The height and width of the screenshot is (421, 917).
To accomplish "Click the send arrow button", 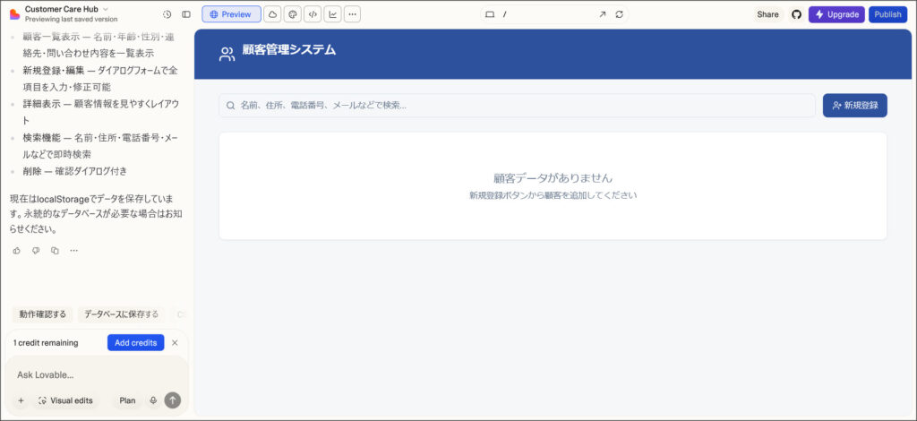I will (173, 400).
